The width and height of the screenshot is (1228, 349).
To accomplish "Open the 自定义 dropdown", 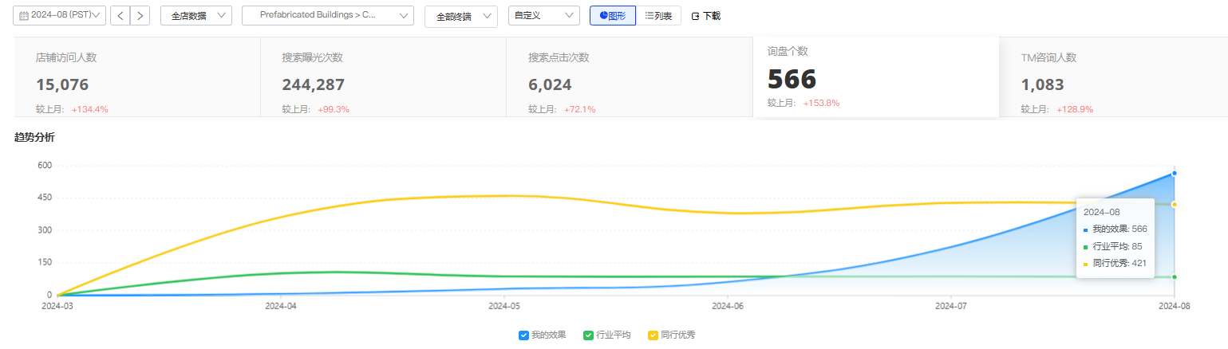I will point(543,15).
